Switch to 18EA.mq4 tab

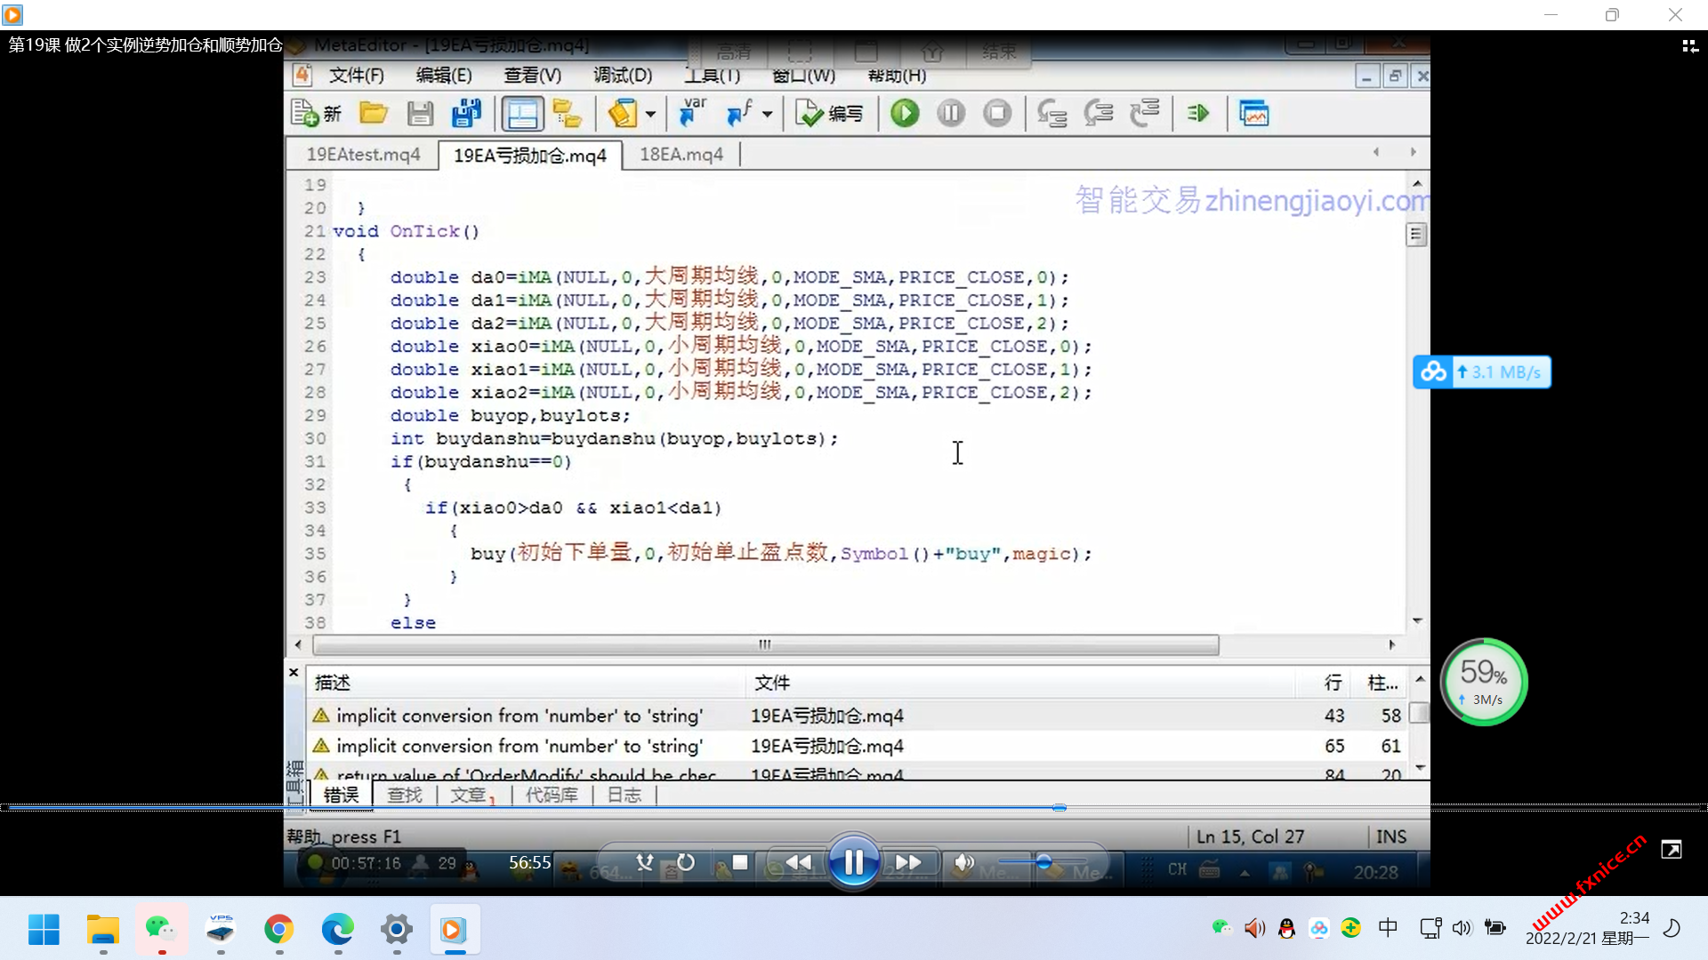coord(681,155)
